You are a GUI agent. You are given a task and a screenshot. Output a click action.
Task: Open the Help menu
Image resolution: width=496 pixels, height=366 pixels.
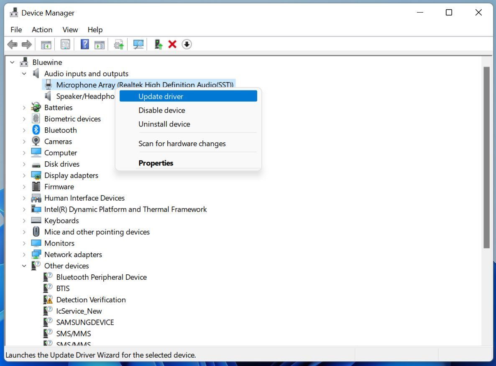95,30
